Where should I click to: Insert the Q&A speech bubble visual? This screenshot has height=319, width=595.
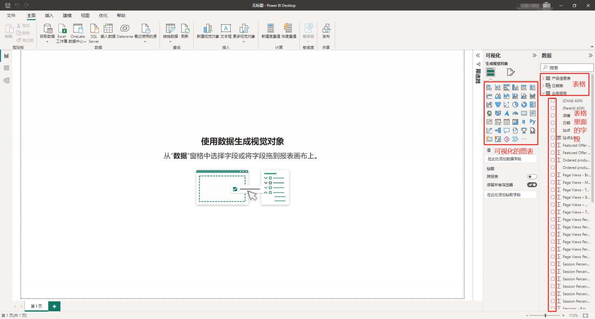(507, 130)
